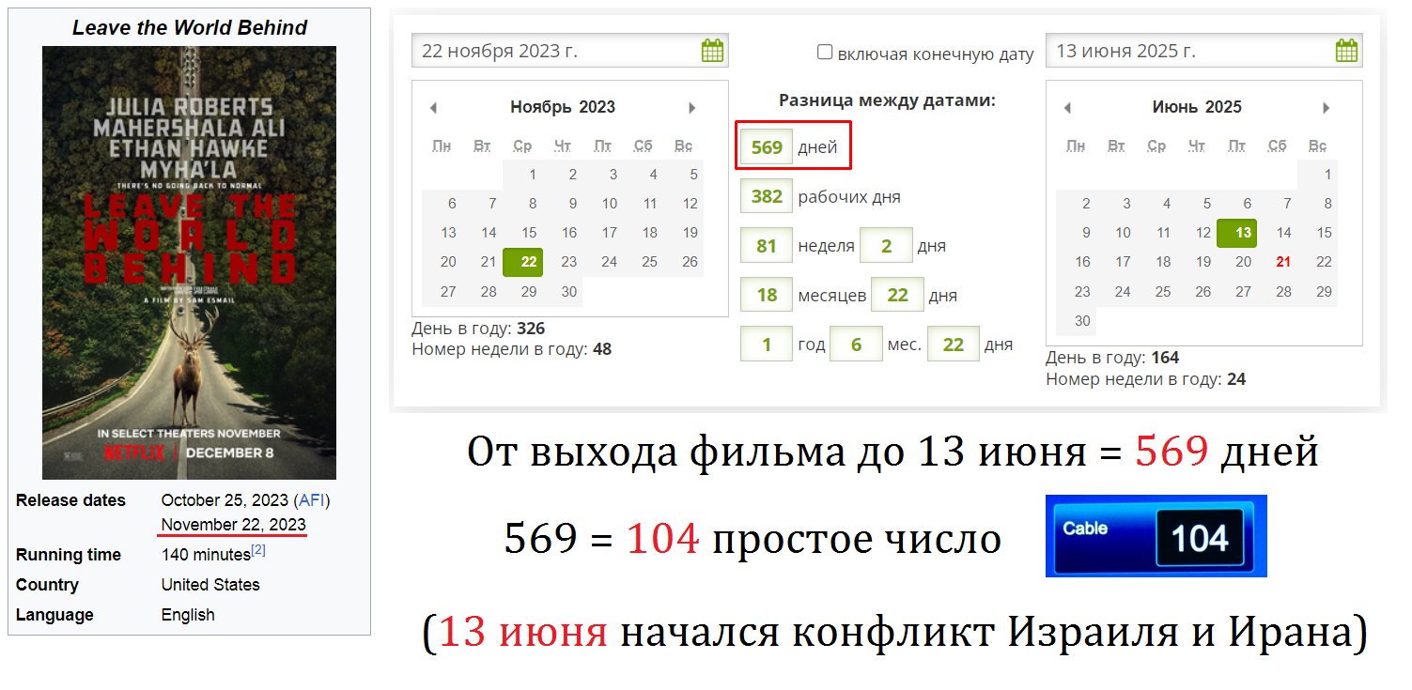The height and width of the screenshot is (690, 1412).
Task: Click the 'Leave the World Behind' infobox title
Action: tap(190, 28)
